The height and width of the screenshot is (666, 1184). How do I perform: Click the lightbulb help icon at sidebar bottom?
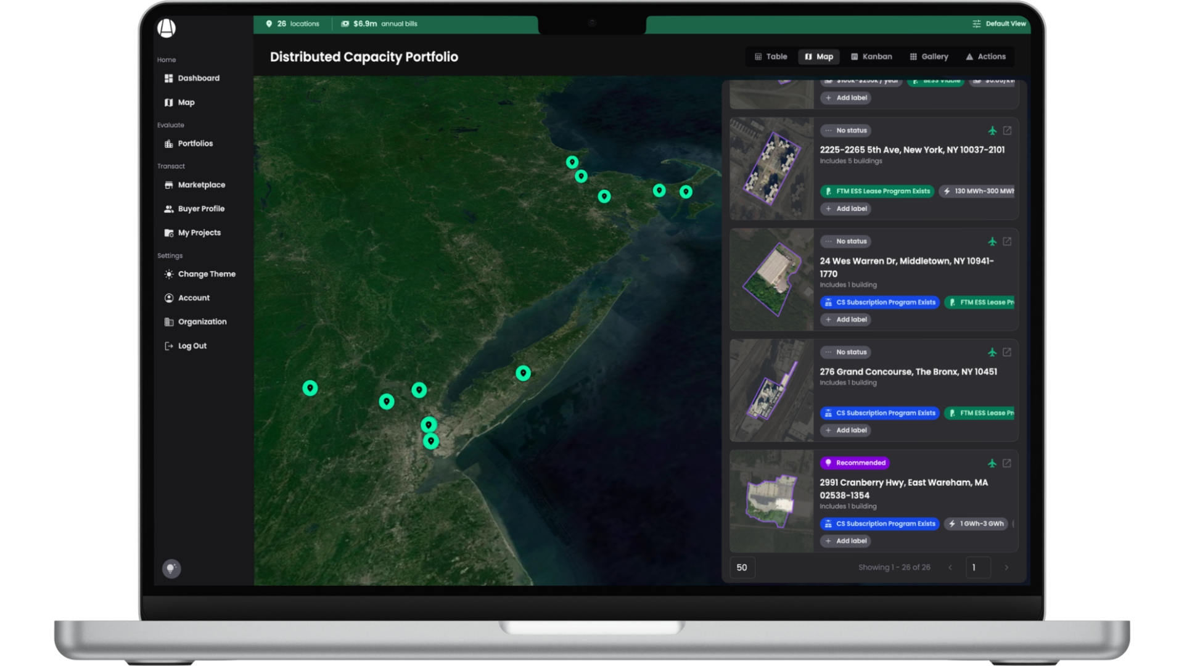click(171, 569)
